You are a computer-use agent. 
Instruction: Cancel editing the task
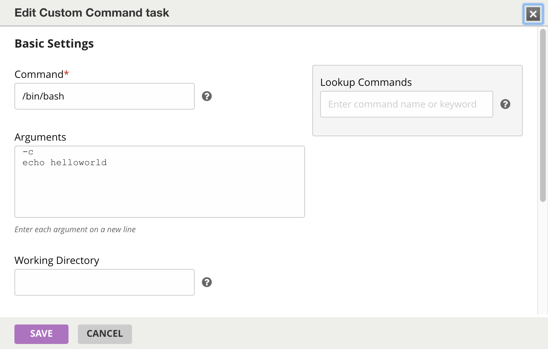click(x=105, y=334)
